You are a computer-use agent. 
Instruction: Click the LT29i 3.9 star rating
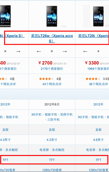pos(93,79)
